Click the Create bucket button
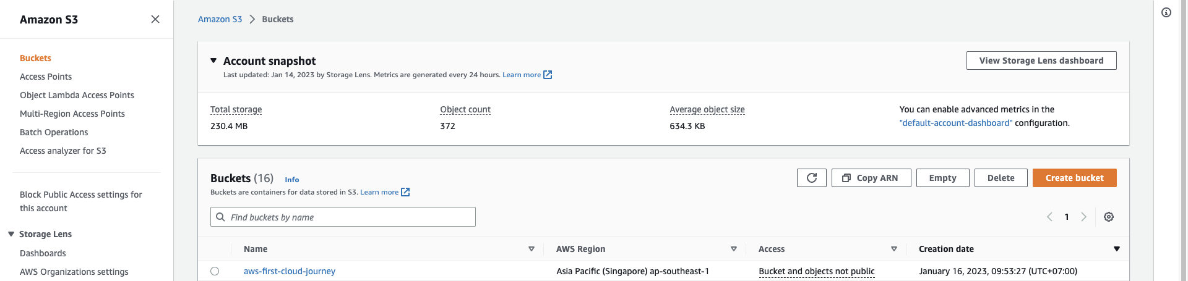 point(1074,178)
